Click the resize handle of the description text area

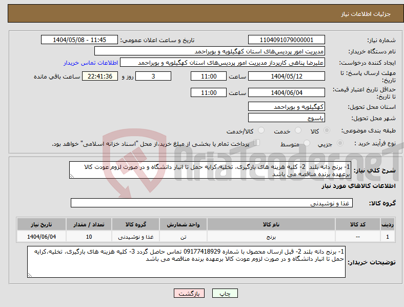pos(72,176)
